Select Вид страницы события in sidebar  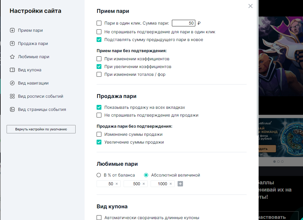coord(42,109)
